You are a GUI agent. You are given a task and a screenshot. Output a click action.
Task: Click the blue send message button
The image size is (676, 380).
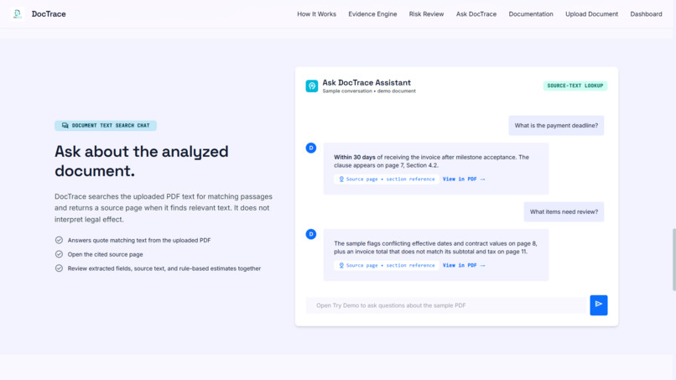pos(598,305)
